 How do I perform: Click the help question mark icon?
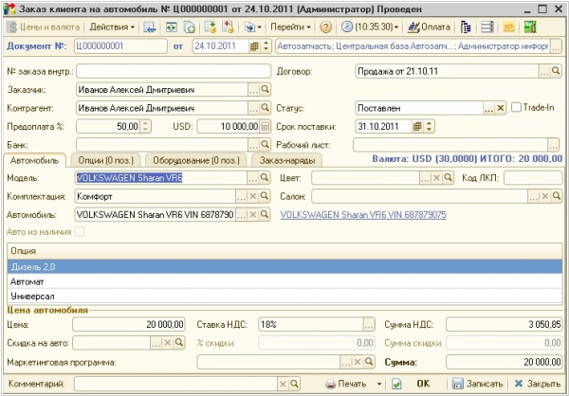[x=325, y=27]
